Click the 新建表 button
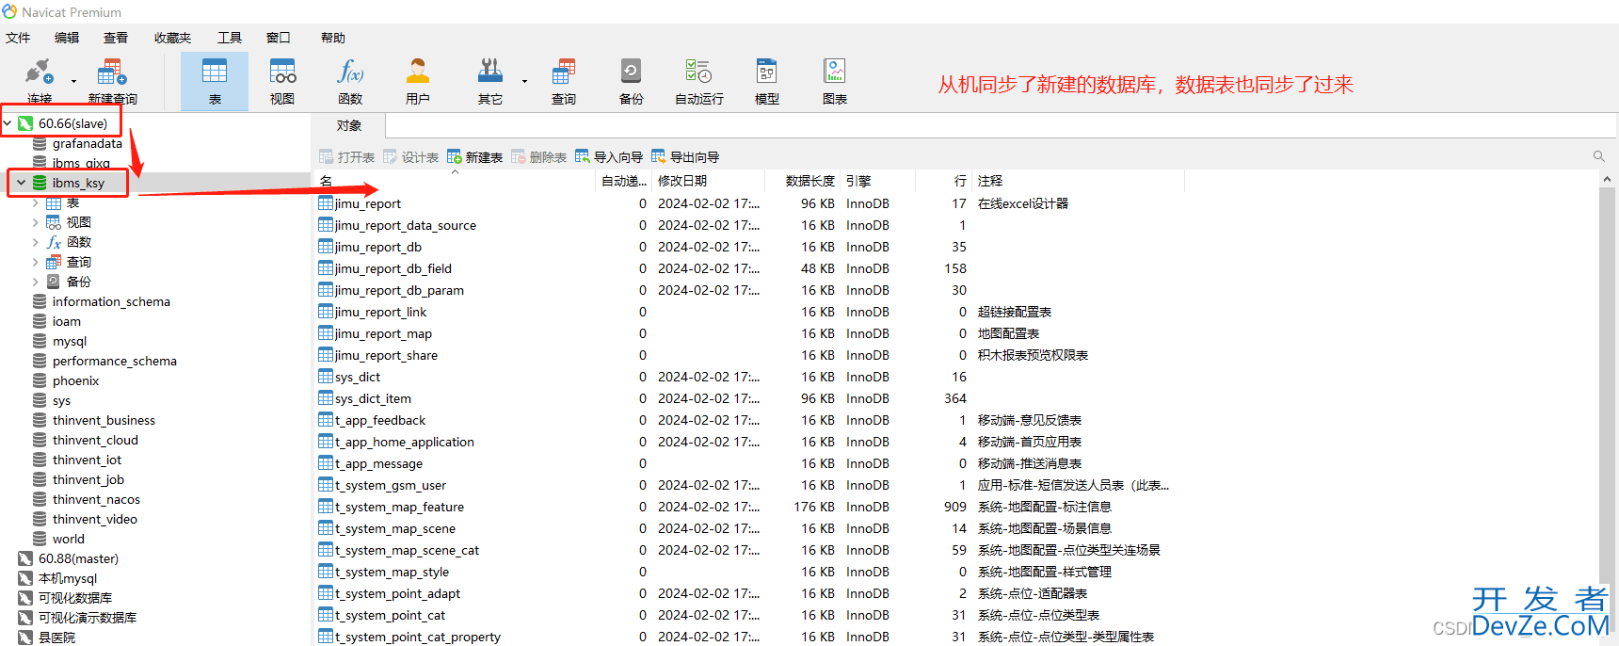This screenshot has width=1619, height=646. (475, 157)
